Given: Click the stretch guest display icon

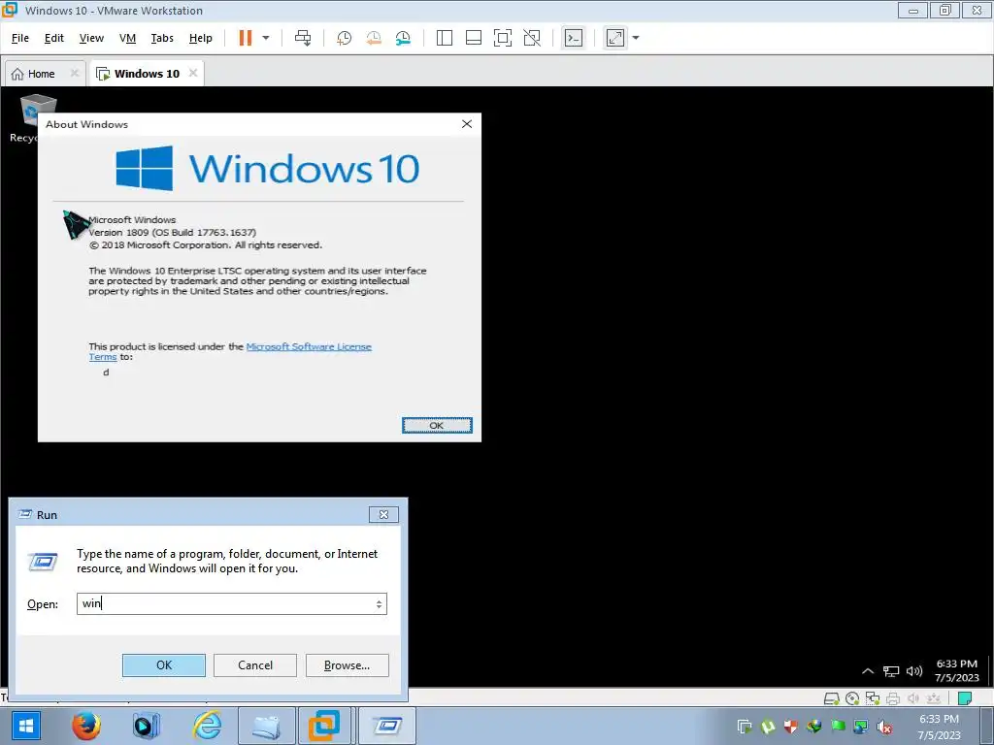Looking at the screenshot, I should 615,38.
